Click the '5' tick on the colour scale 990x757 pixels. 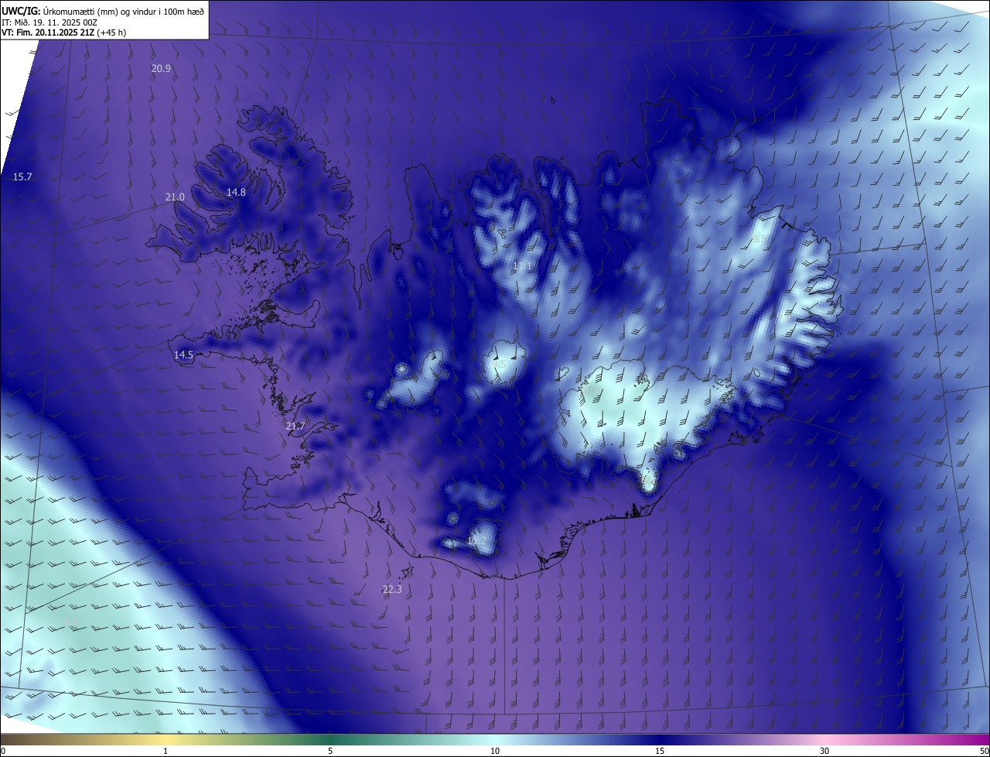tap(330, 752)
